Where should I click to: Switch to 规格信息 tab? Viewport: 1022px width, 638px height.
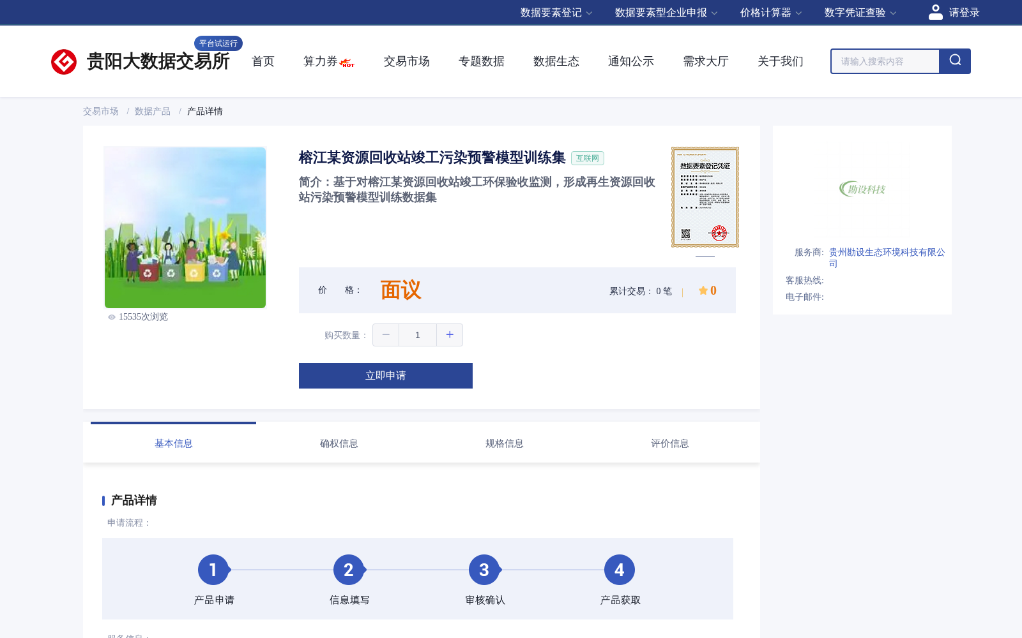[x=505, y=443]
